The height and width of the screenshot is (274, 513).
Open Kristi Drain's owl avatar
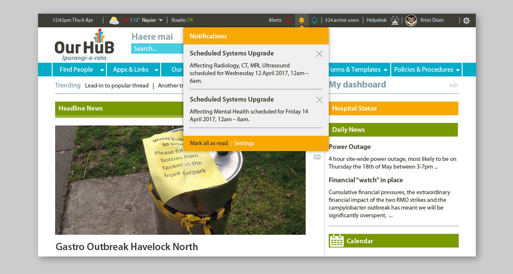coord(411,20)
